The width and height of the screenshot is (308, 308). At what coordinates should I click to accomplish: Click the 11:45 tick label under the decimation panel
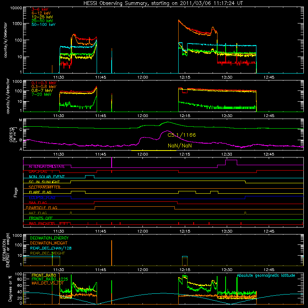tap(100, 270)
